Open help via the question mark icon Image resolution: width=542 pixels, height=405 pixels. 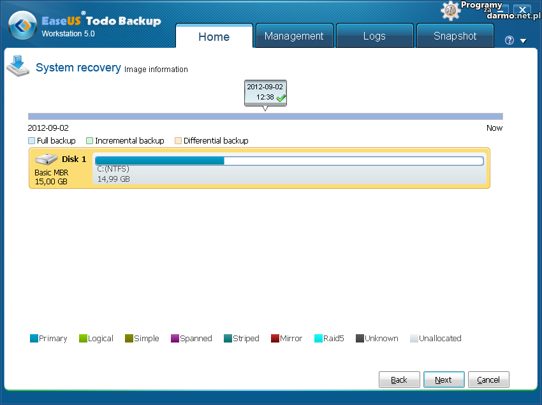click(509, 40)
